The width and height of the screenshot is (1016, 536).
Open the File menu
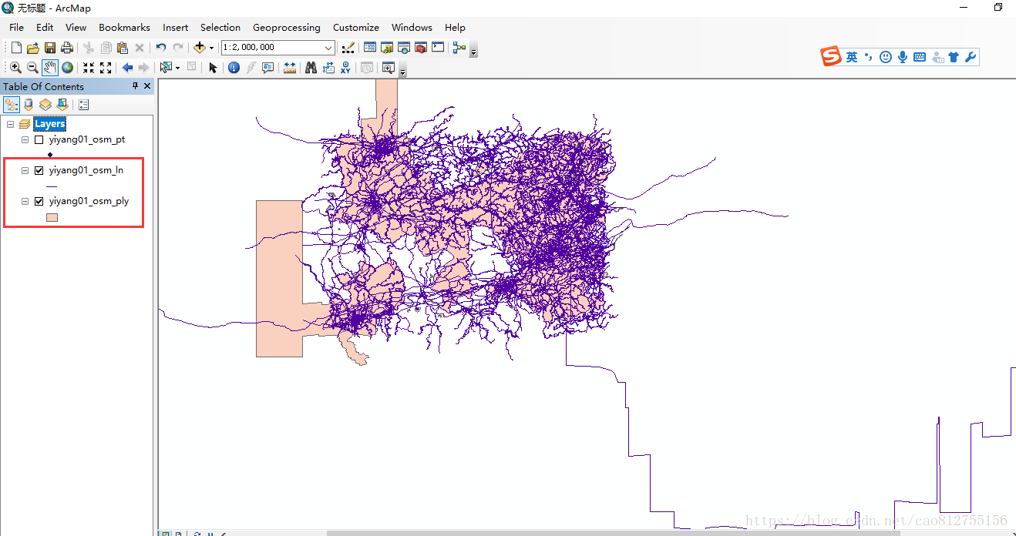[16, 27]
